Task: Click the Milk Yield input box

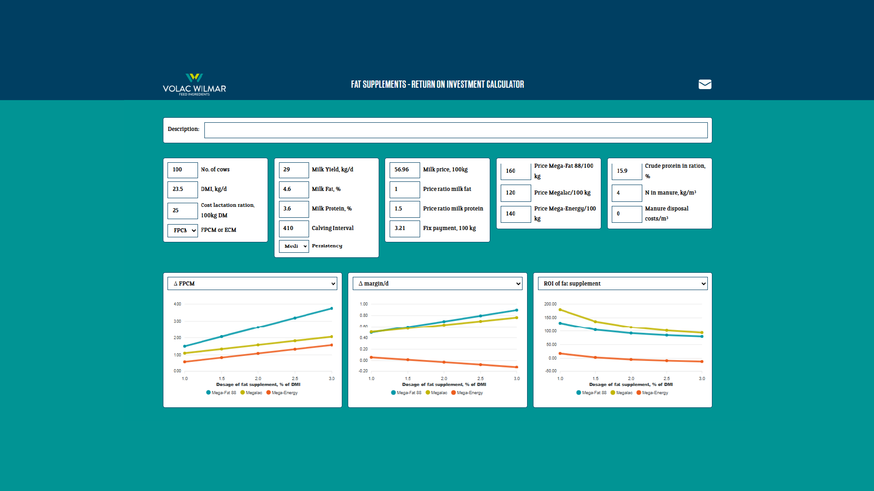Action: pos(294,170)
